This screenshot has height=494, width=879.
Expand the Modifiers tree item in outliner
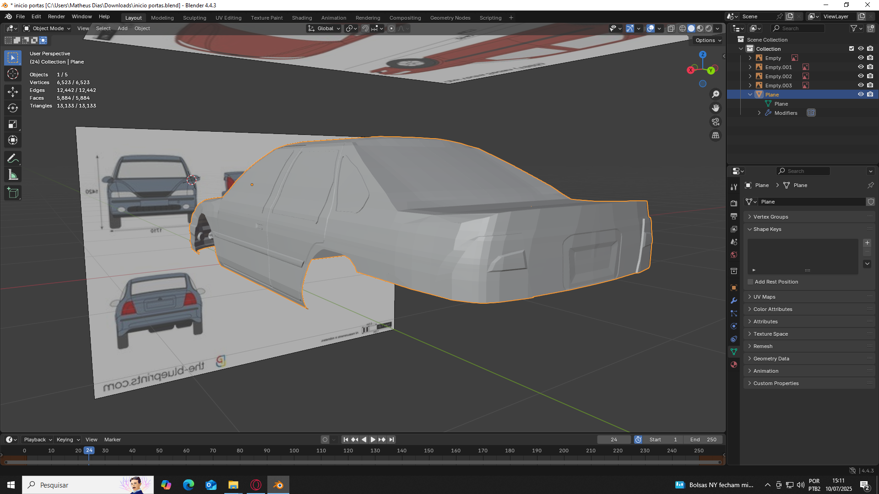click(759, 113)
